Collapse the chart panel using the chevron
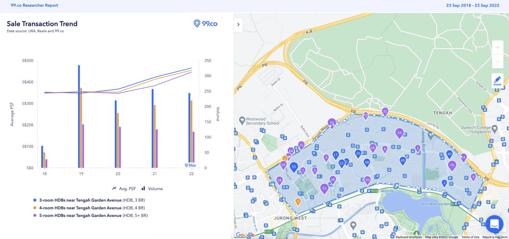509x239 pixels. pyautogui.click(x=238, y=25)
